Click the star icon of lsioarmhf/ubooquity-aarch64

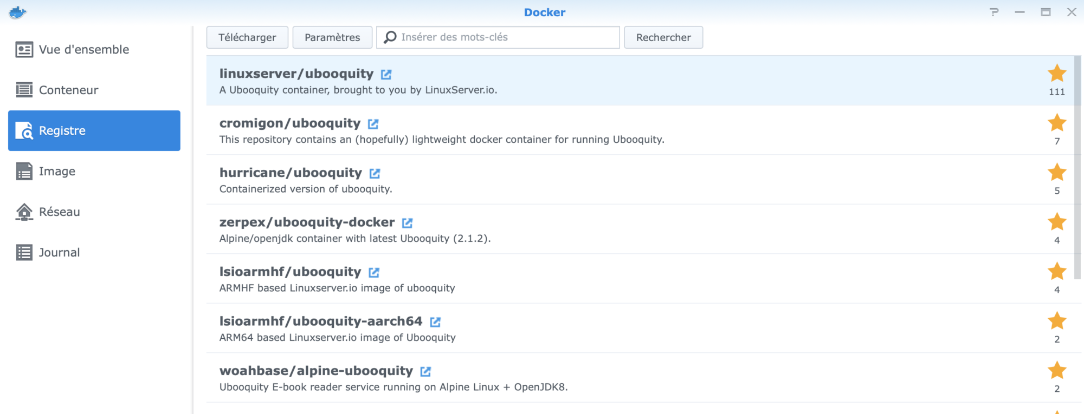click(1057, 321)
